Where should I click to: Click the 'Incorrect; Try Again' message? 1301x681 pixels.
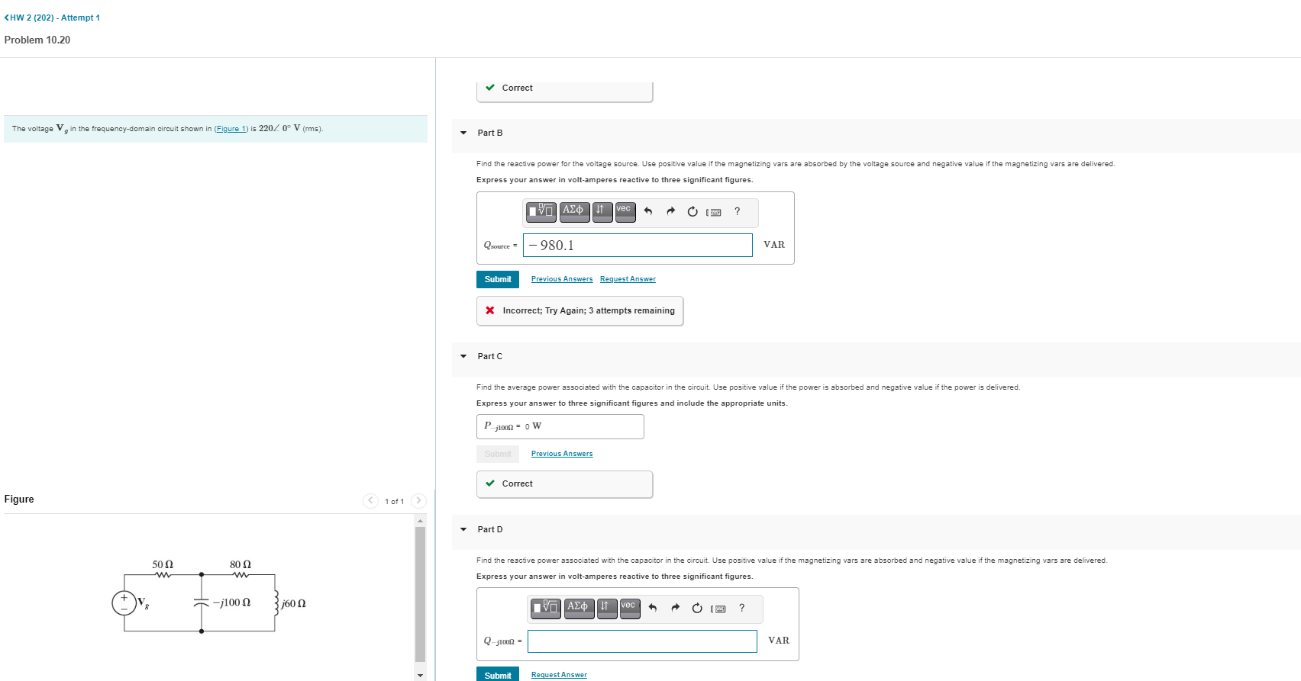pos(579,310)
